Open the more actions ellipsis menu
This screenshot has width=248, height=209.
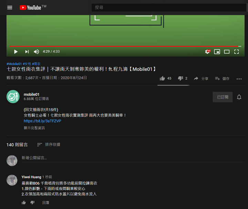tap(239, 79)
